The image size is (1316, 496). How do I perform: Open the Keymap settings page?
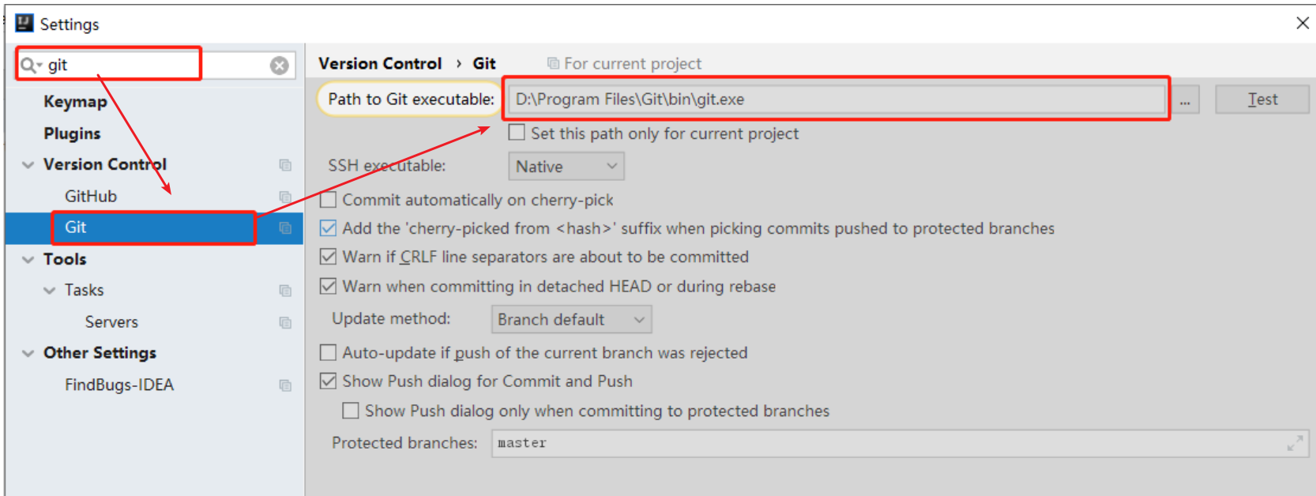pos(75,101)
